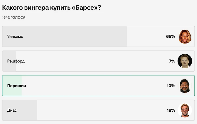Image resolution: width=197 pixels, height=124 pixels.
Task: Select the Уильямс poll option
Action: pyautogui.click(x=98, y=37)
